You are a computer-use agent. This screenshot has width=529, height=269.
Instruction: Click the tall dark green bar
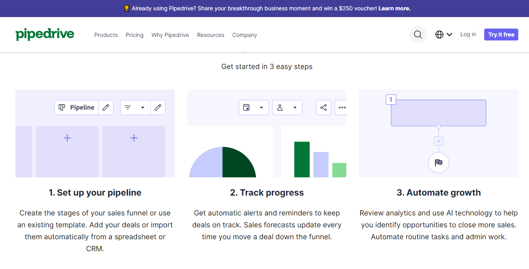tap(302, 159)
